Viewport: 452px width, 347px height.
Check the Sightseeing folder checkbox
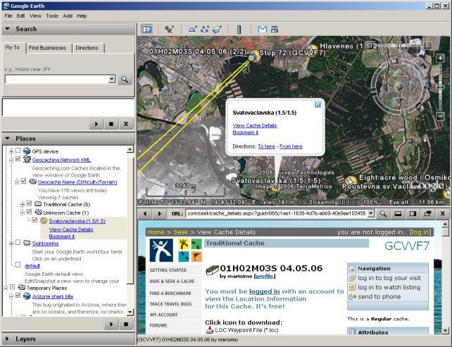click(18, 242)
